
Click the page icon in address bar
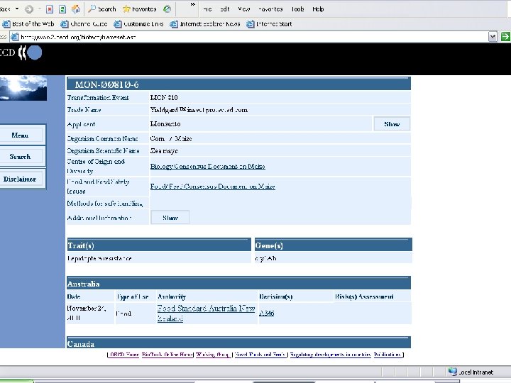(15, 37)
